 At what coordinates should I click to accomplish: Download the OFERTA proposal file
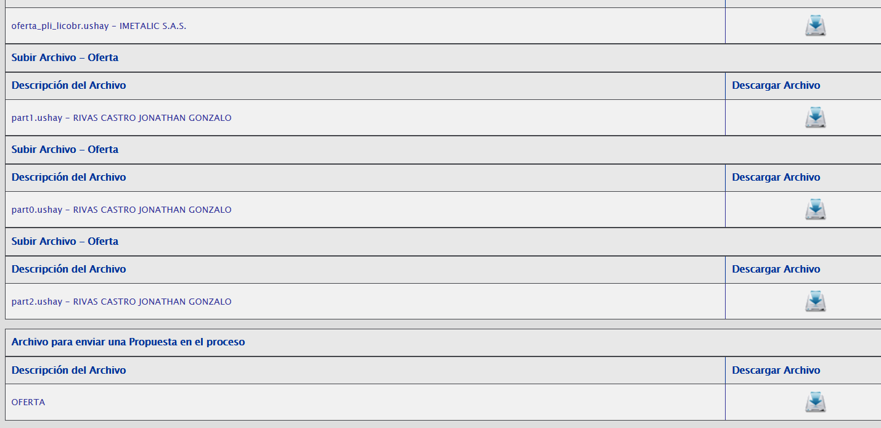815,401
